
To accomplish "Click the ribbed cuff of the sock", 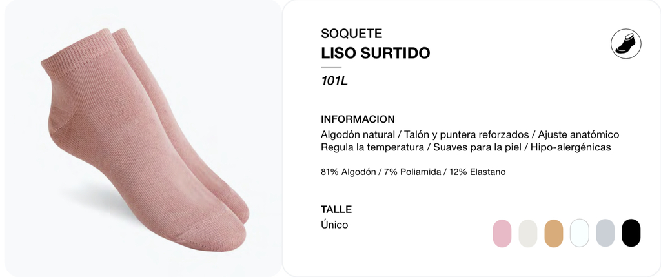I will [76, 53].
